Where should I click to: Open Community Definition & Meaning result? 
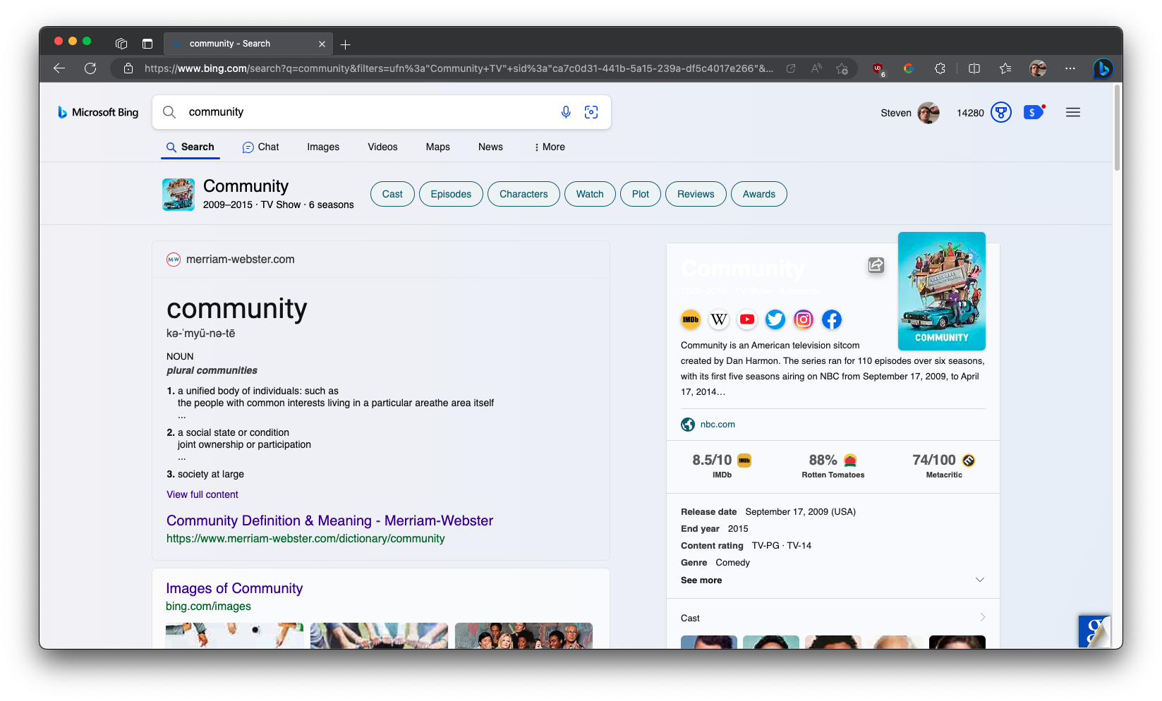329,520
